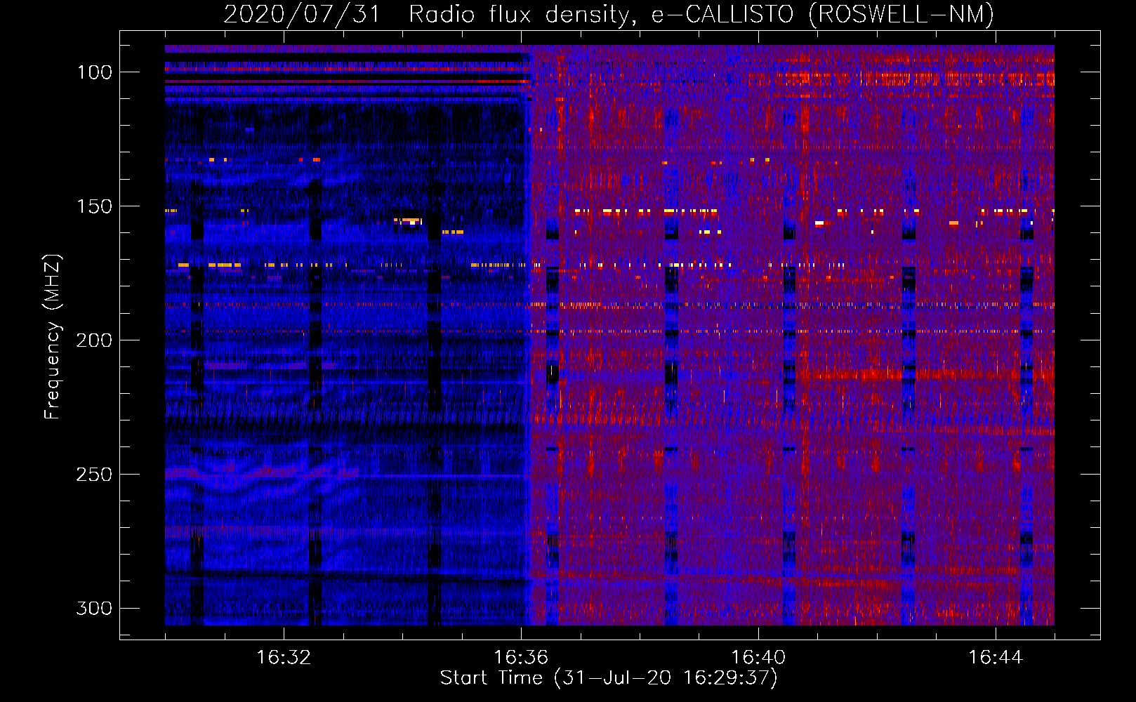Click the 16:36 time tick label
Screen dimensions: 1136x702
[521, 658]
